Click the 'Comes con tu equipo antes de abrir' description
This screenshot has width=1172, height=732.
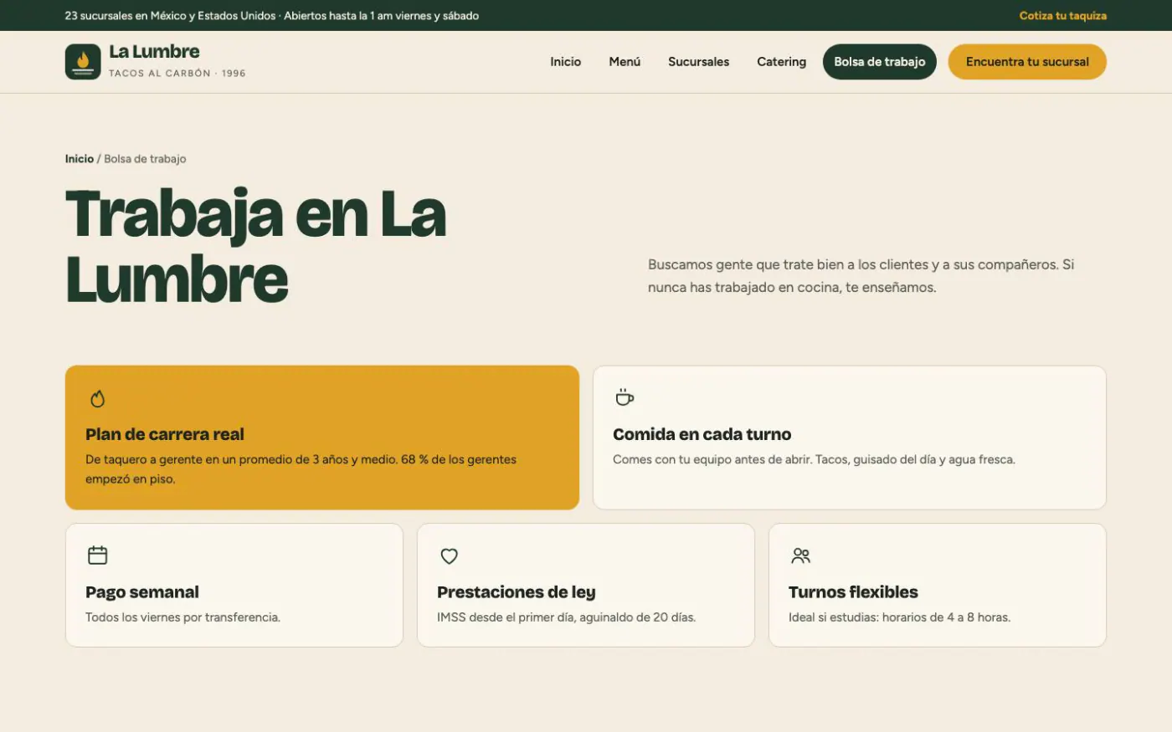pyautogui.click(x=814, y=459)
